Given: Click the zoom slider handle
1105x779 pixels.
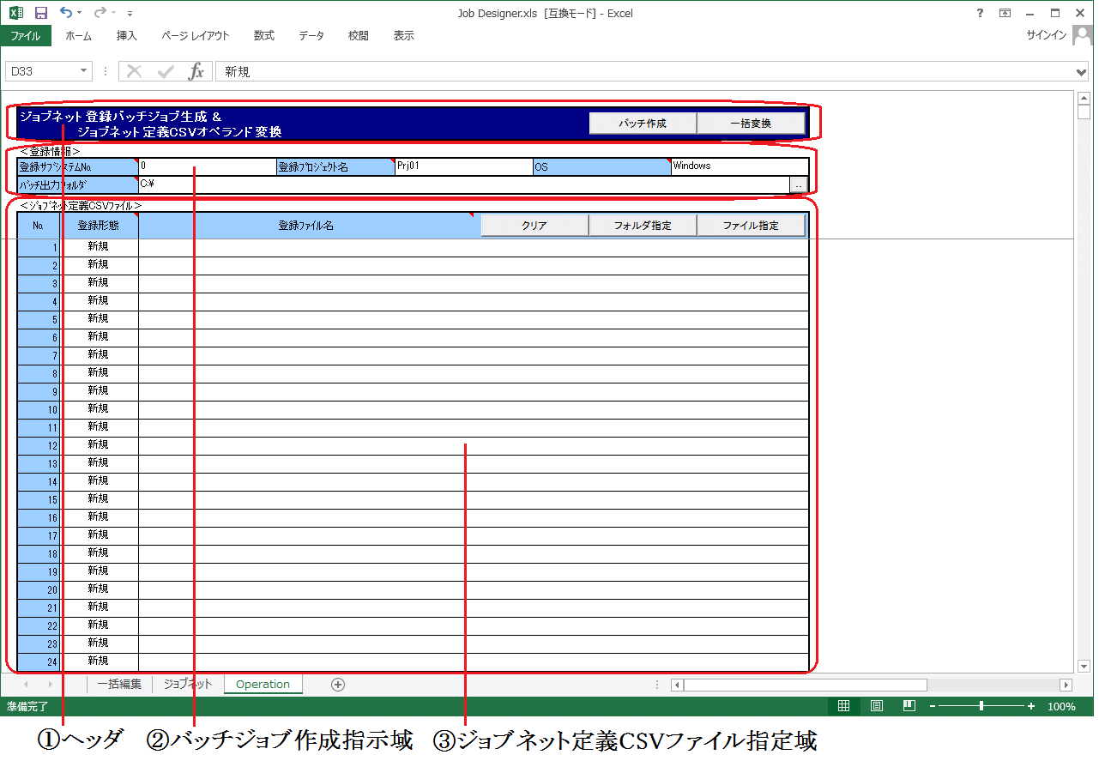Looking at the screenshot, I should [981, 706].
